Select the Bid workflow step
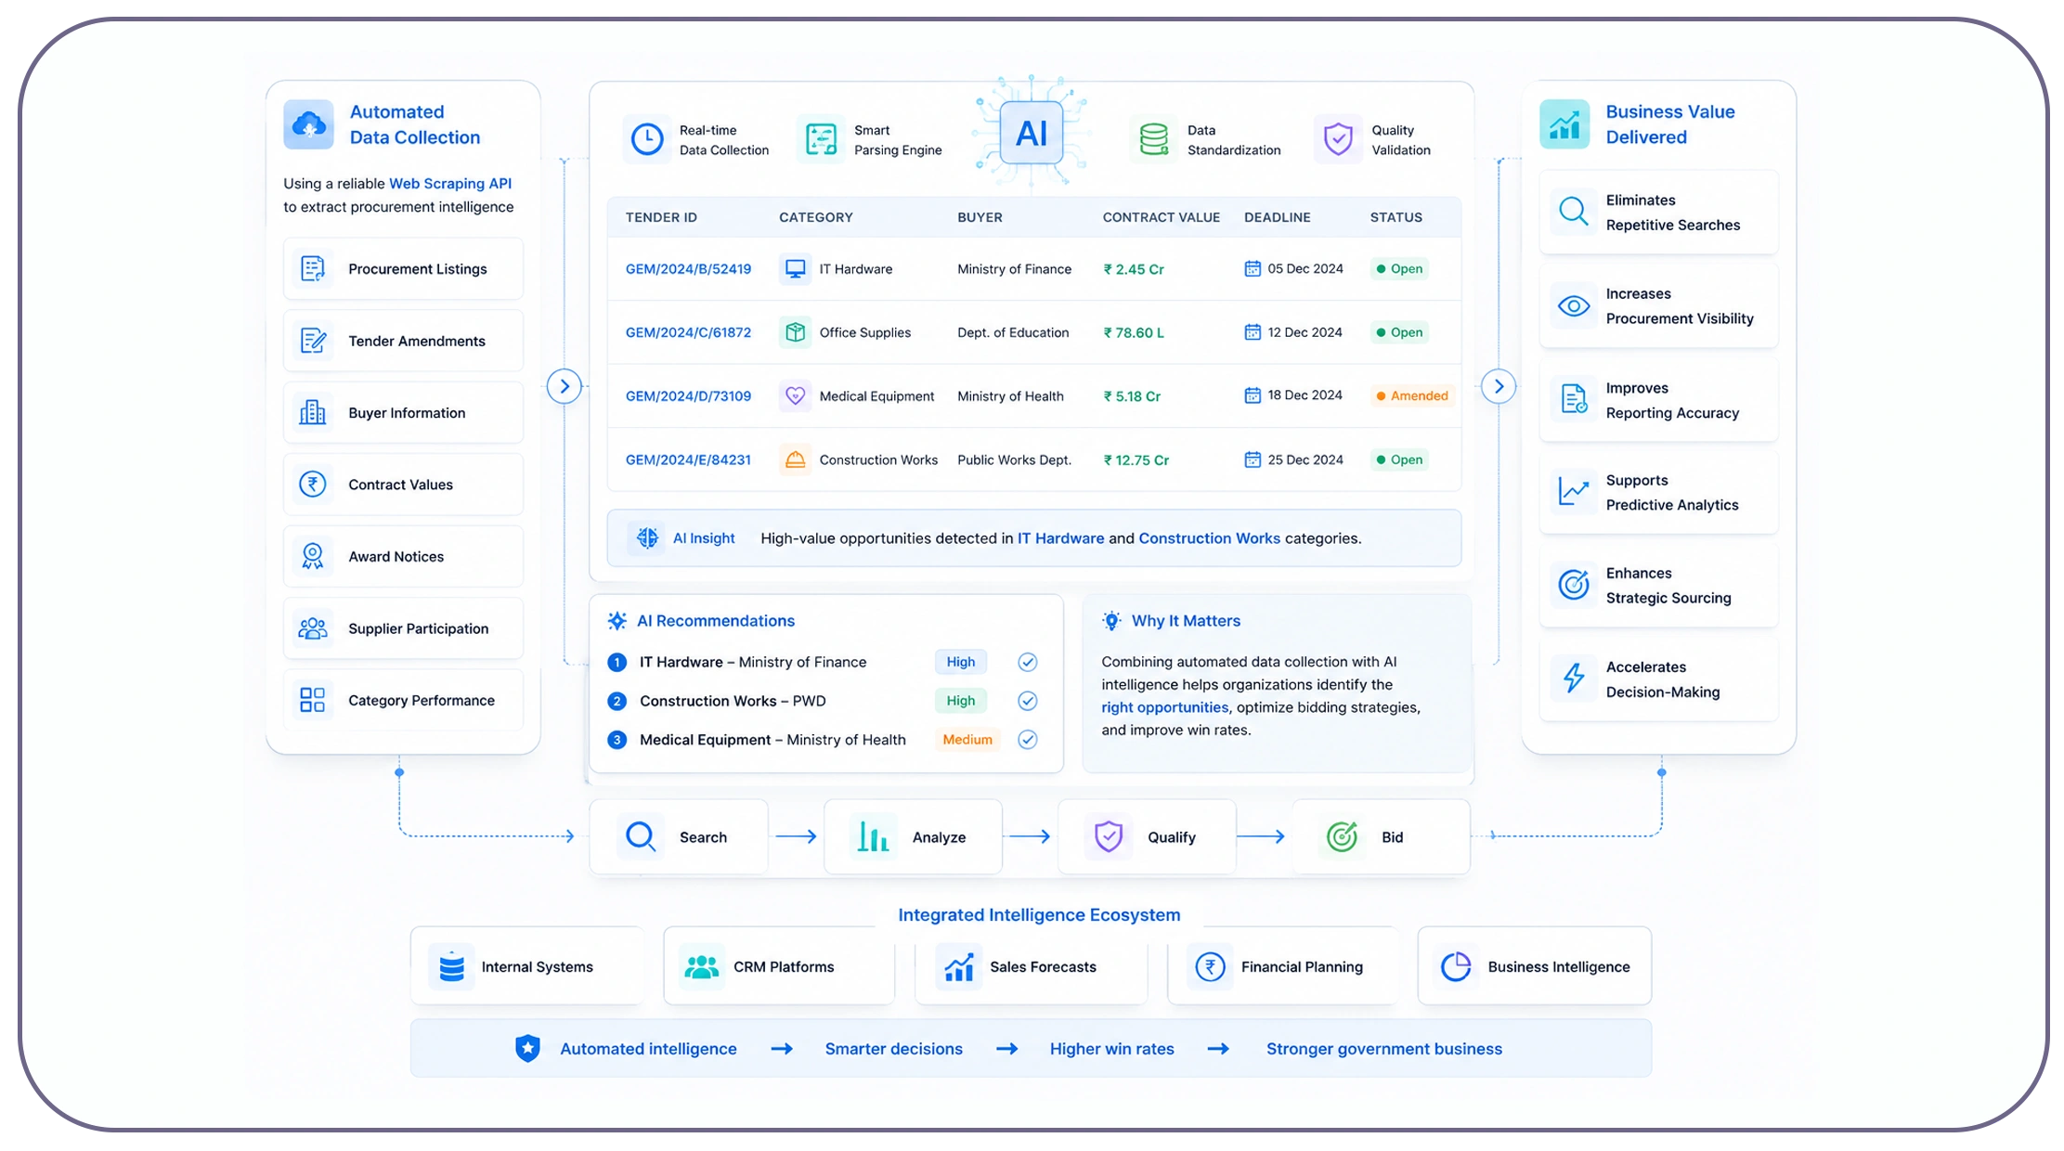Image resolution: width=2064 pixels, height=1151 pixels. point(1381,836)
